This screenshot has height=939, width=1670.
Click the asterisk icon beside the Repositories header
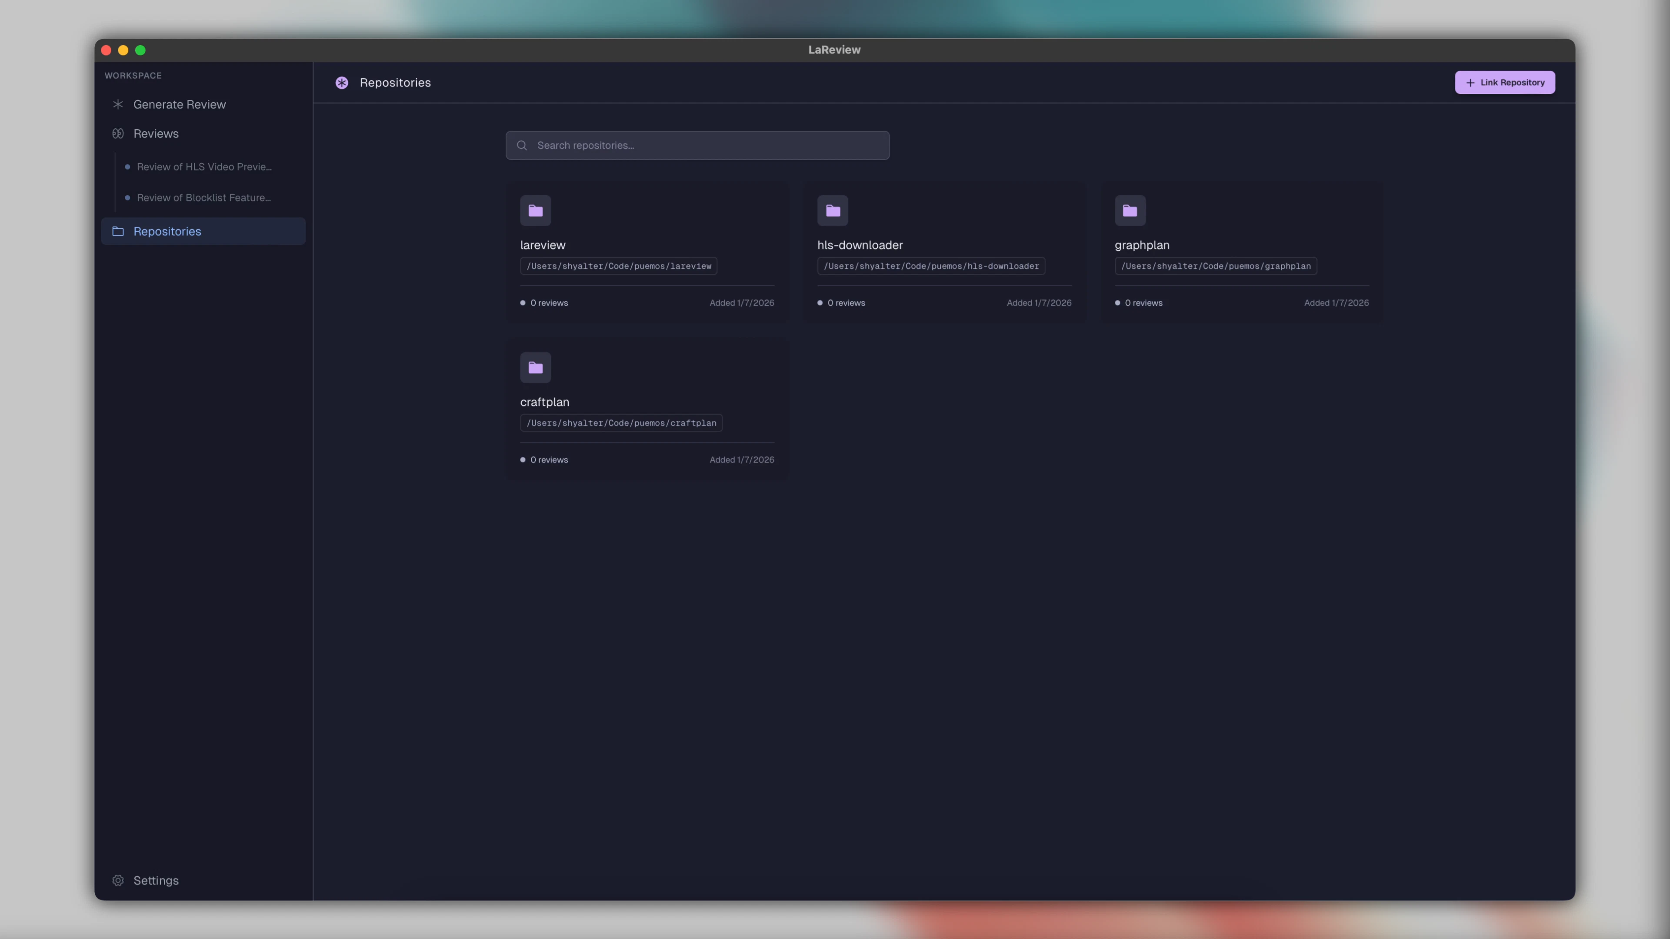tap(342, 82)
